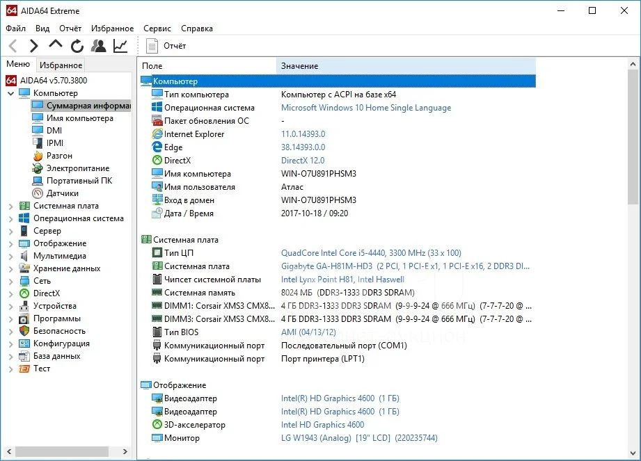Open the Intel Lynx Point H81 chipset link
This screenshot has height=461, width=641.
[x=342, y=280]
